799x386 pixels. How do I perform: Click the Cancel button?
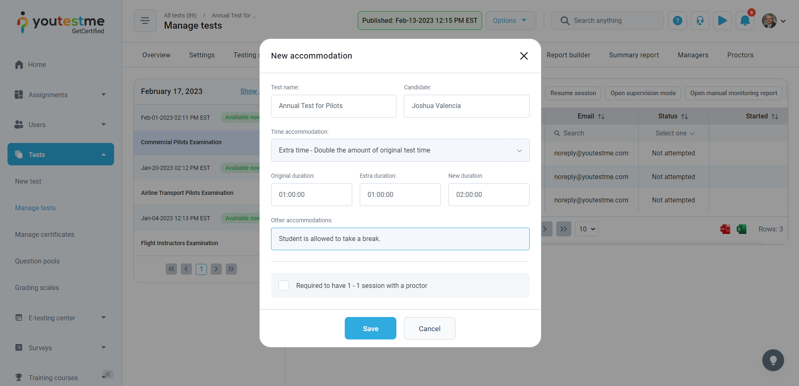pos(429,329)
